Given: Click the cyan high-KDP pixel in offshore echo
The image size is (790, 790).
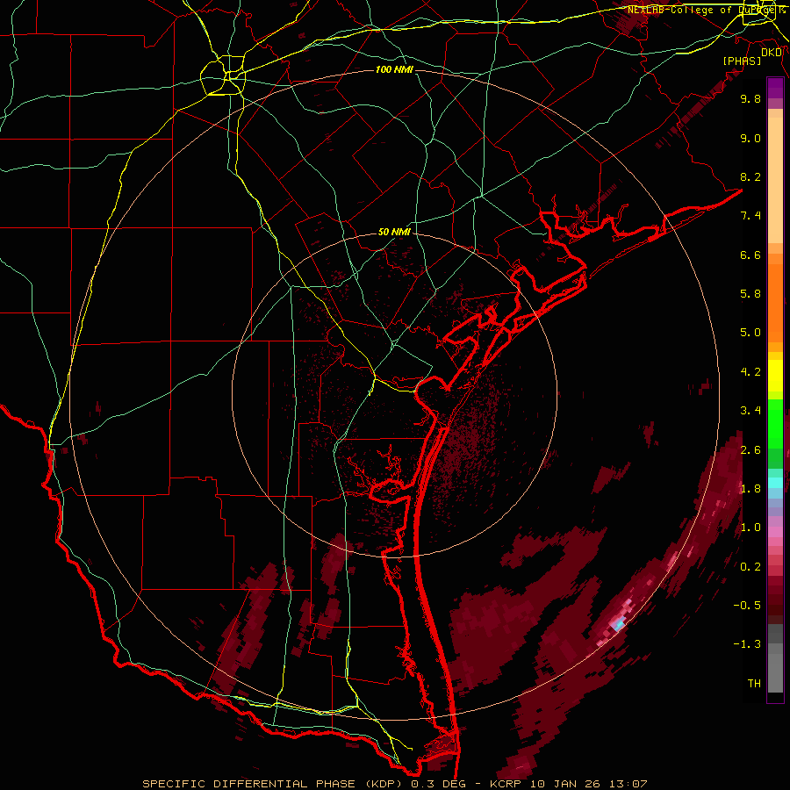Looking at the screenshot, I should [x=619, y=625].
